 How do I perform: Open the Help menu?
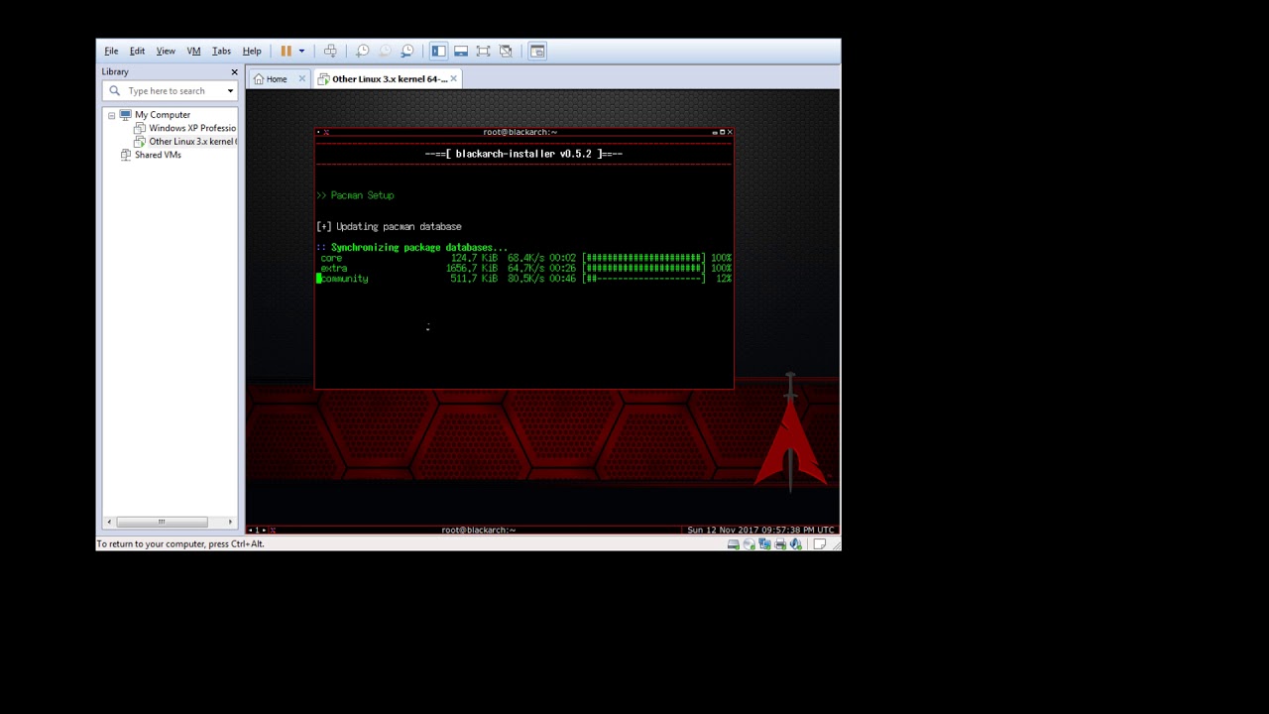(252, 51)
